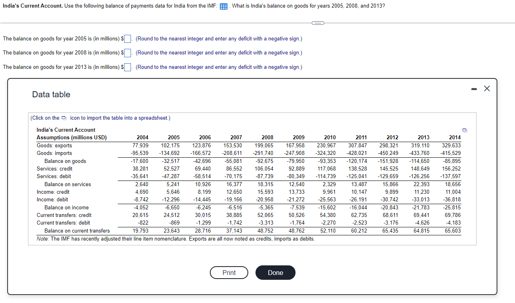Click the 'Data table' dialog heading
Screen dimensions: 515x303
[x=51, y=94]
